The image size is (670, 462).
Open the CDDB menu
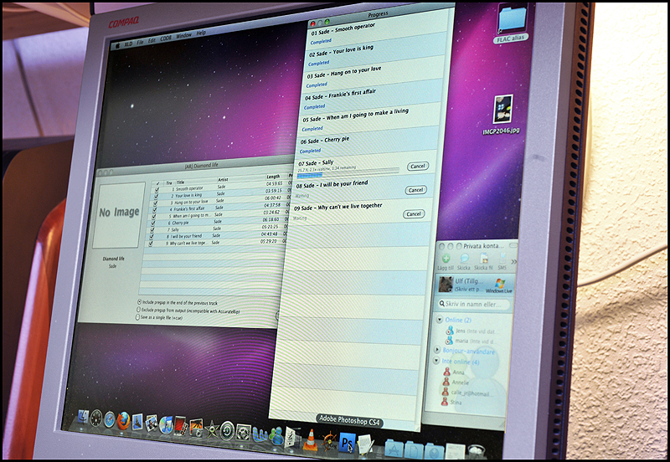pos(165,38)
